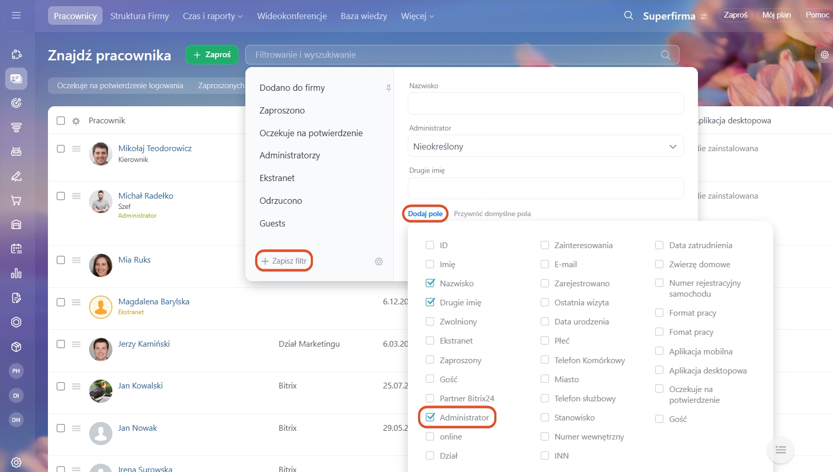The height and width of the screenshot is (472, 833).
Task: Click the Zaproś button in the top header
Action: pos(736,15)
